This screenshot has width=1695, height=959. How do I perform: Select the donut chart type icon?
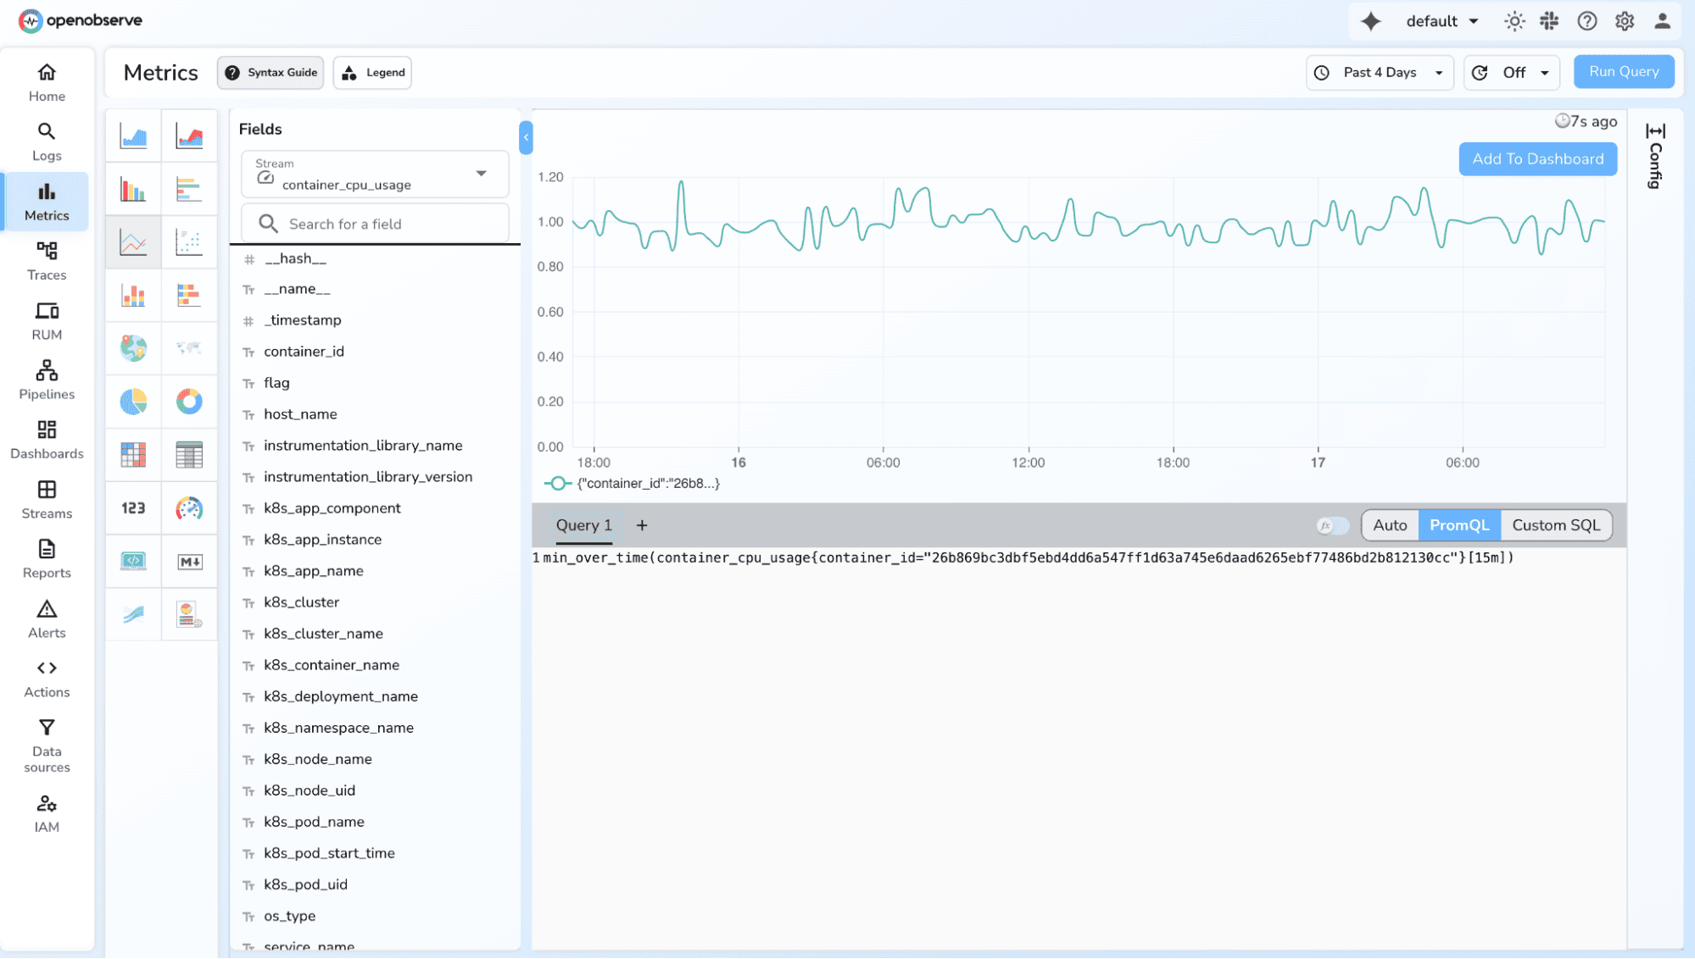tap(189, 402)
